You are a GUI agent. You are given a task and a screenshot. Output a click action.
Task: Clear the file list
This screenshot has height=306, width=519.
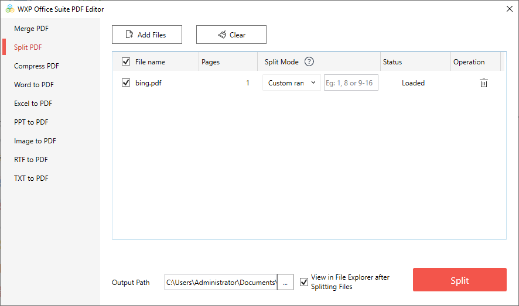tap(231, 35)
